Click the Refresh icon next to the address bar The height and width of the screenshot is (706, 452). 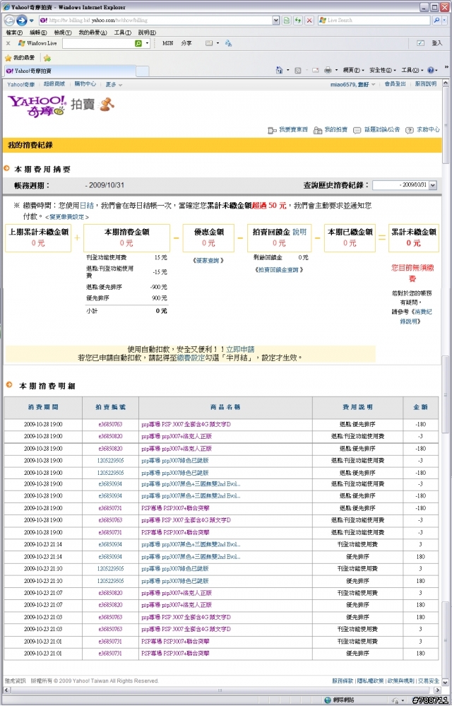click(x=298, y=20)
